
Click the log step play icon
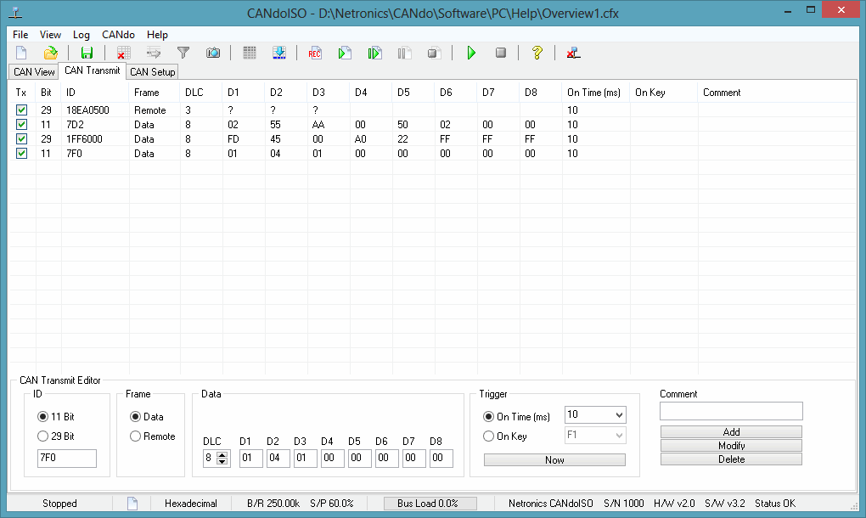[374, 53]
